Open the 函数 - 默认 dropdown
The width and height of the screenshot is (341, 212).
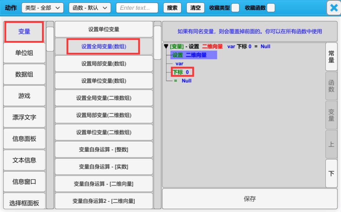pyautogui.click(x=90, y=8)
